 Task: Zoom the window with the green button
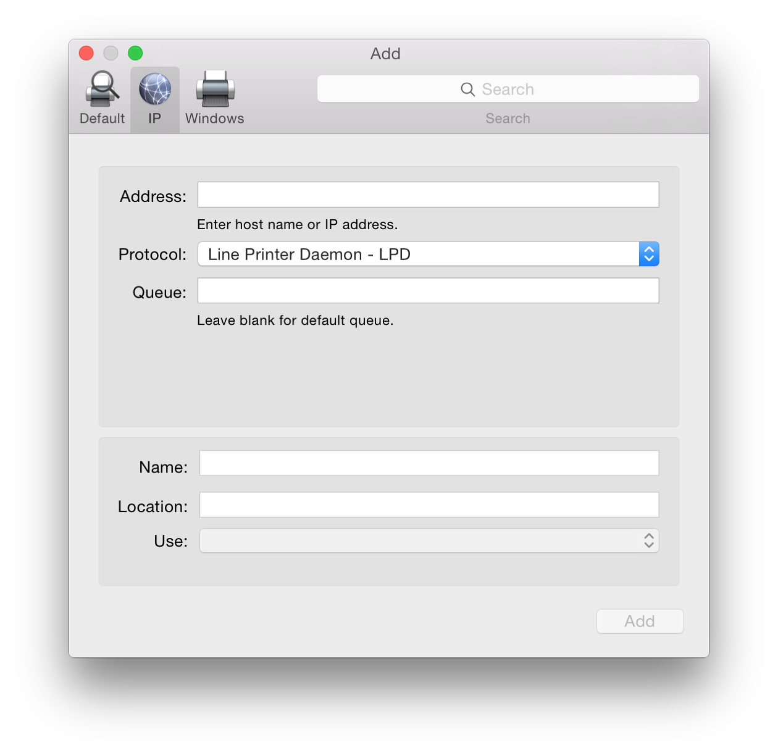(x=135, y=53)
